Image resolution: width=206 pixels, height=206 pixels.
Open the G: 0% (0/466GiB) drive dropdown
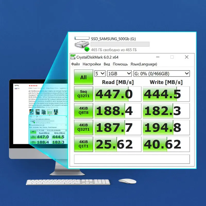[x=162, y=74]
